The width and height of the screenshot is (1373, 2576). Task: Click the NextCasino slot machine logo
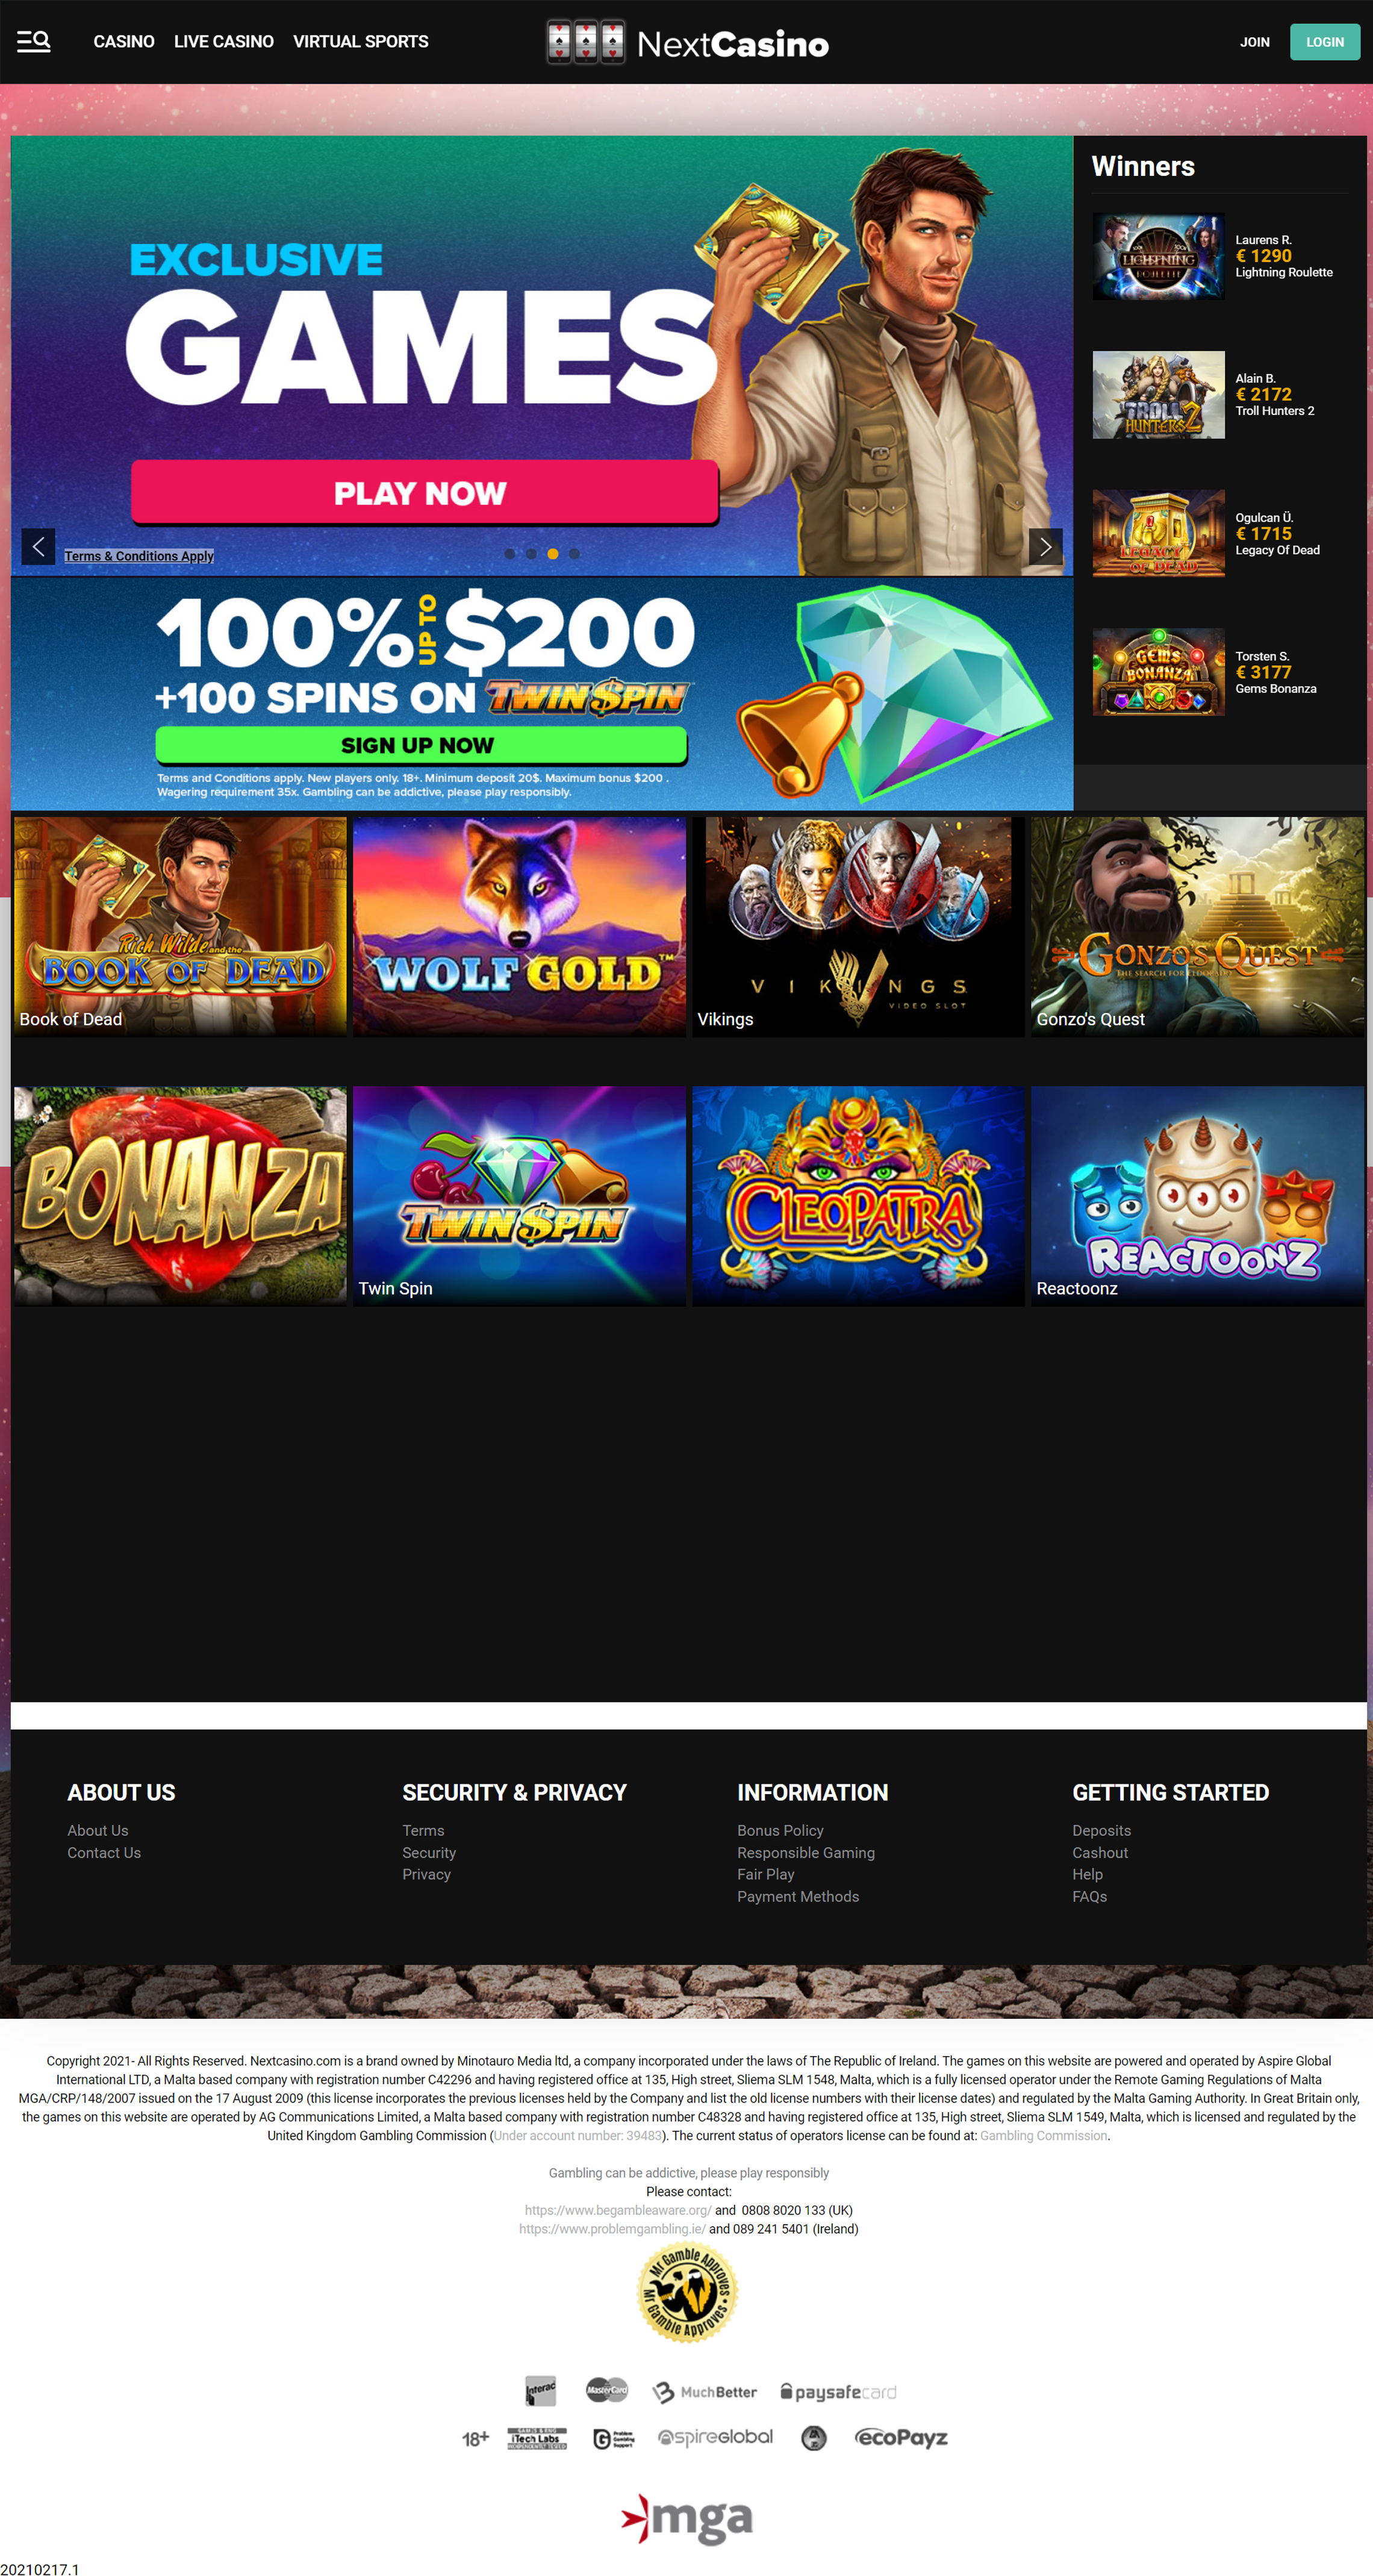[686, 42]
